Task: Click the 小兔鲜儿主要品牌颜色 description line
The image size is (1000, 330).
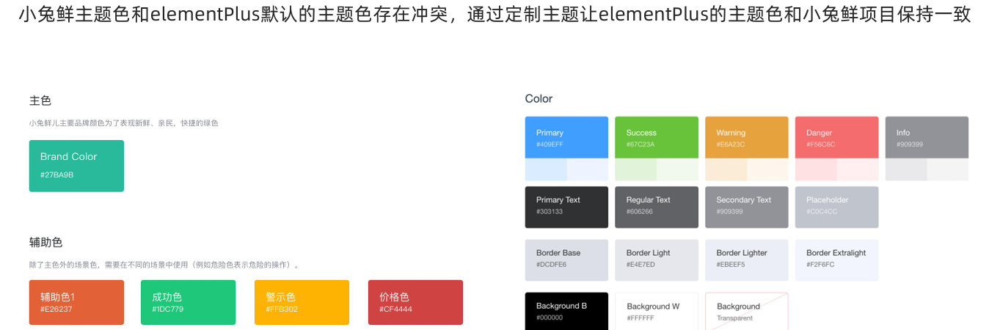Action: 124,123
